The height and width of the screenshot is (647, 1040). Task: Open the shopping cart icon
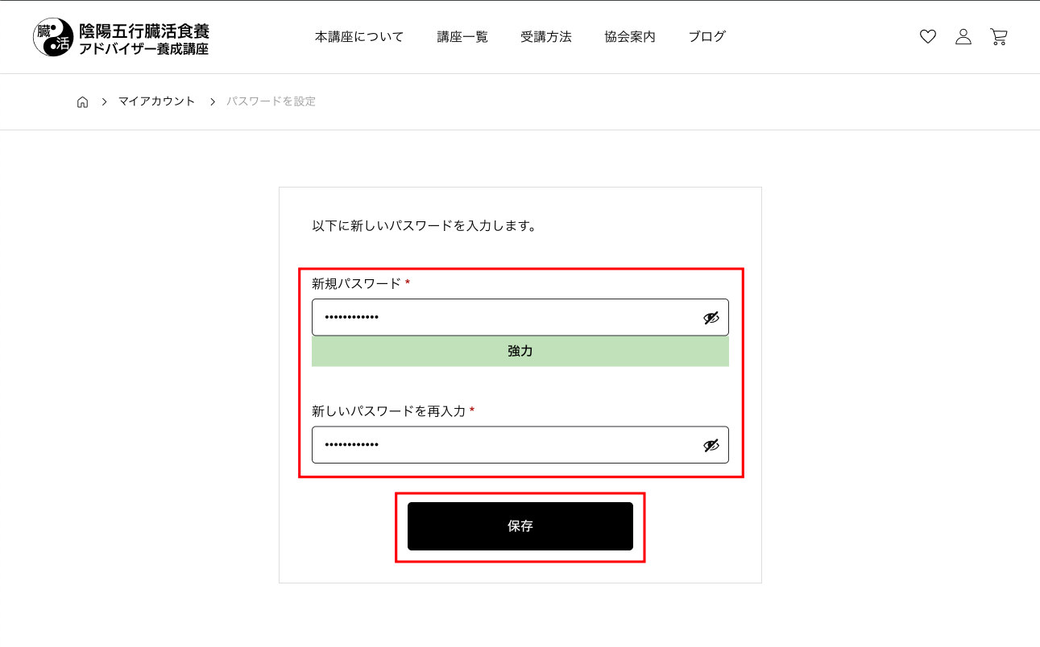[999, 36]
